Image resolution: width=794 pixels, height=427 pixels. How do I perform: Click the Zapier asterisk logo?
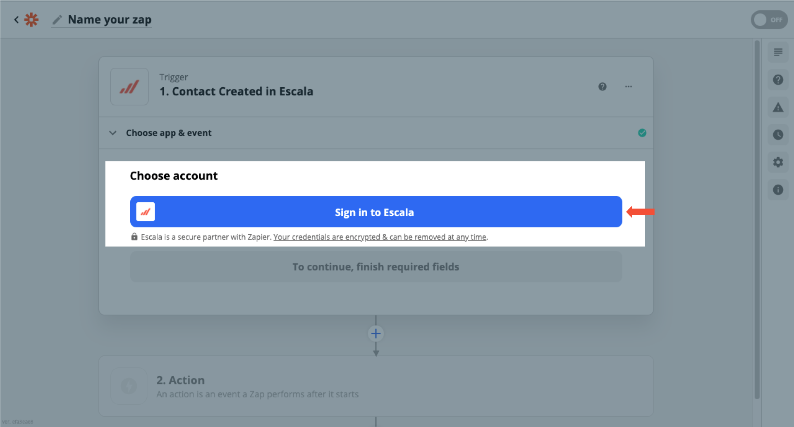tap(31, 19)
